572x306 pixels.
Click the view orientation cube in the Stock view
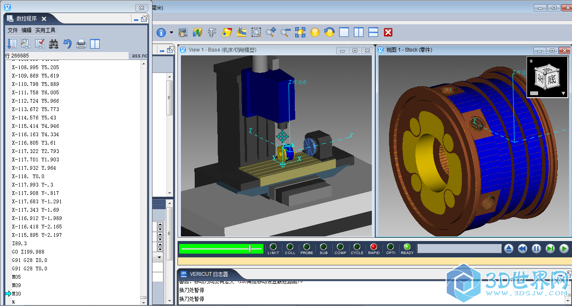pos(546,78)
